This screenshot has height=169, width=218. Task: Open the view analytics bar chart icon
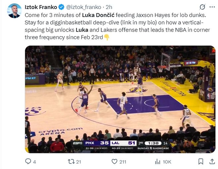(x=158, y=161)
